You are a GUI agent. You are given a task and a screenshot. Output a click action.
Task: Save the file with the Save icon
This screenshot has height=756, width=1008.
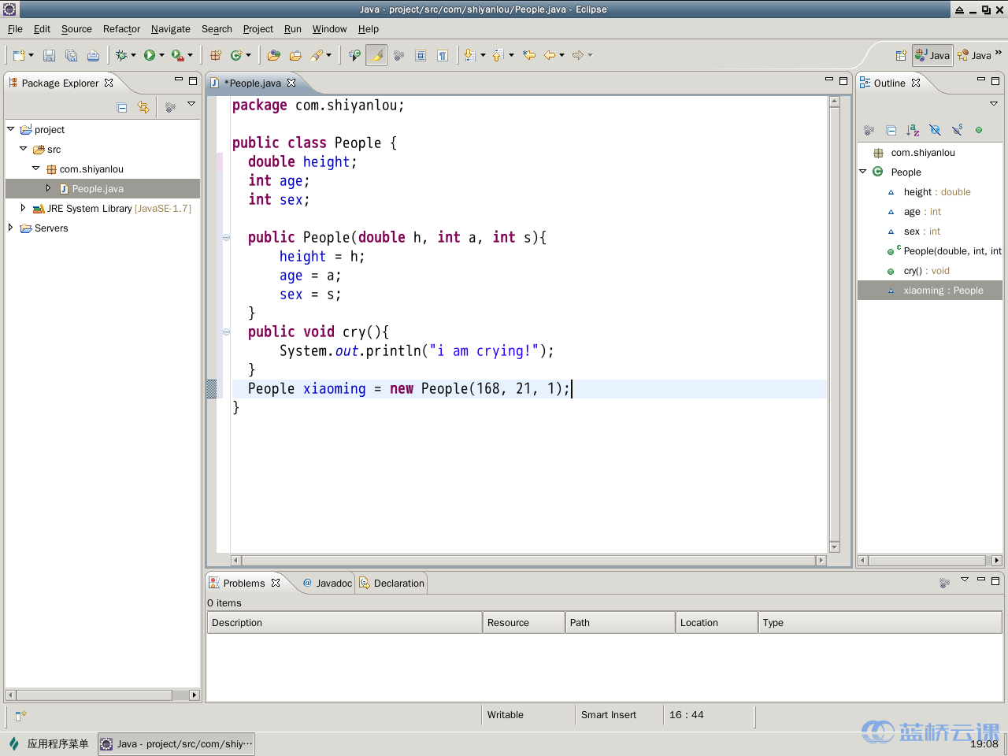[49, 55]
